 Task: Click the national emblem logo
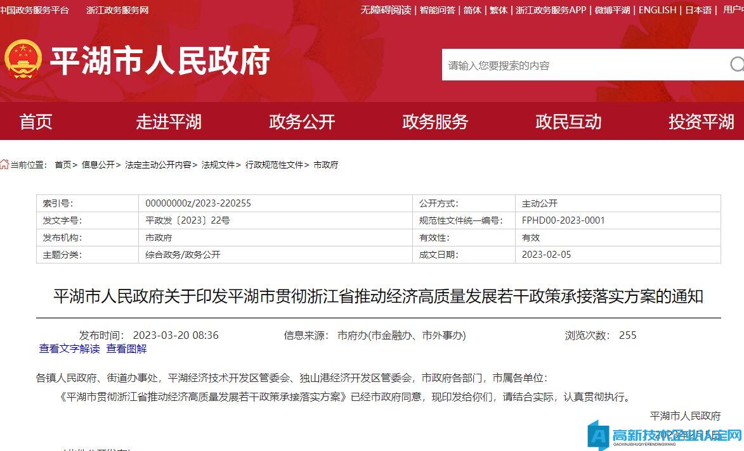[22, 59]
